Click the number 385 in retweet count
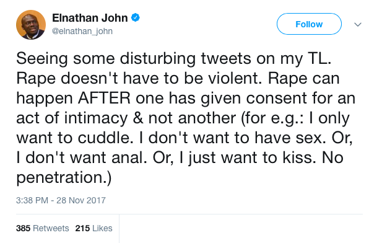Screen dimensions: 382x243 pos(23,228)
